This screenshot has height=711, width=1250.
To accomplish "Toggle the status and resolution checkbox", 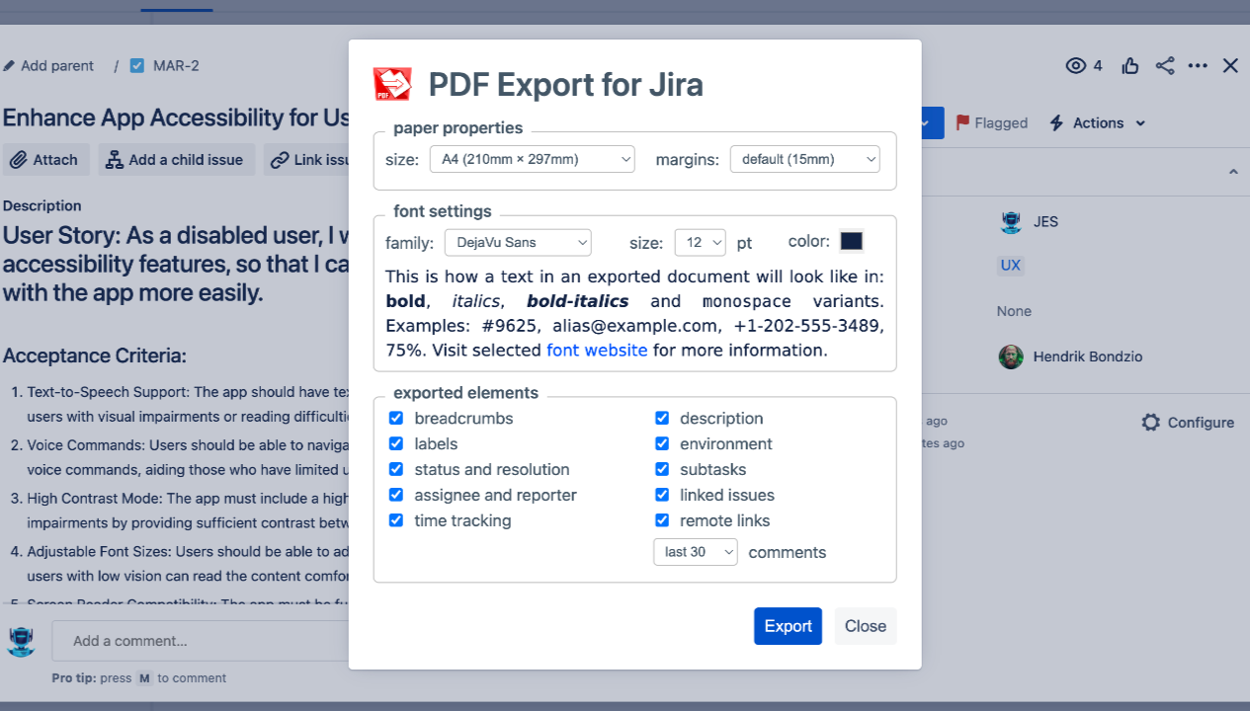I will (x=396, y=470).
